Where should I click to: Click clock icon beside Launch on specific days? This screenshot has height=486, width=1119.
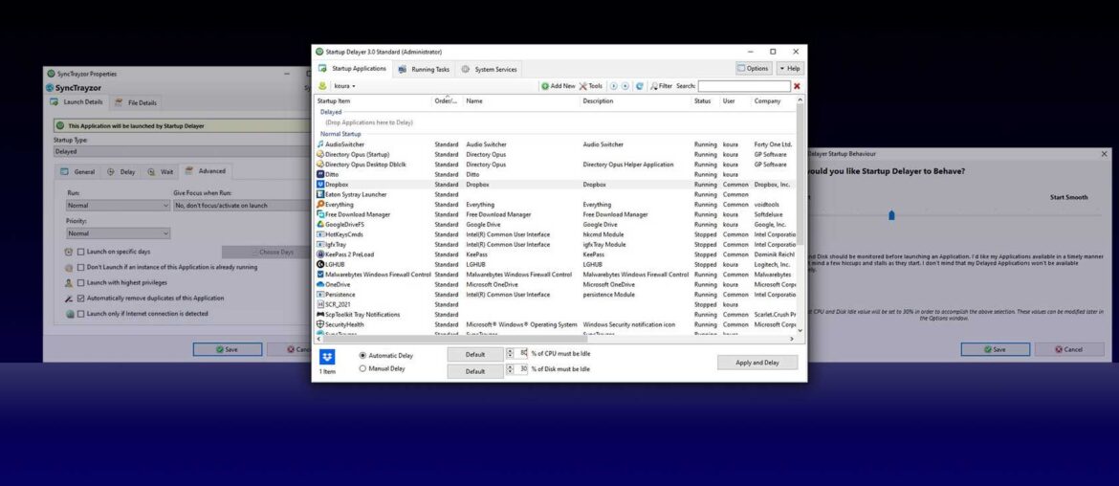tap(69, 252)
